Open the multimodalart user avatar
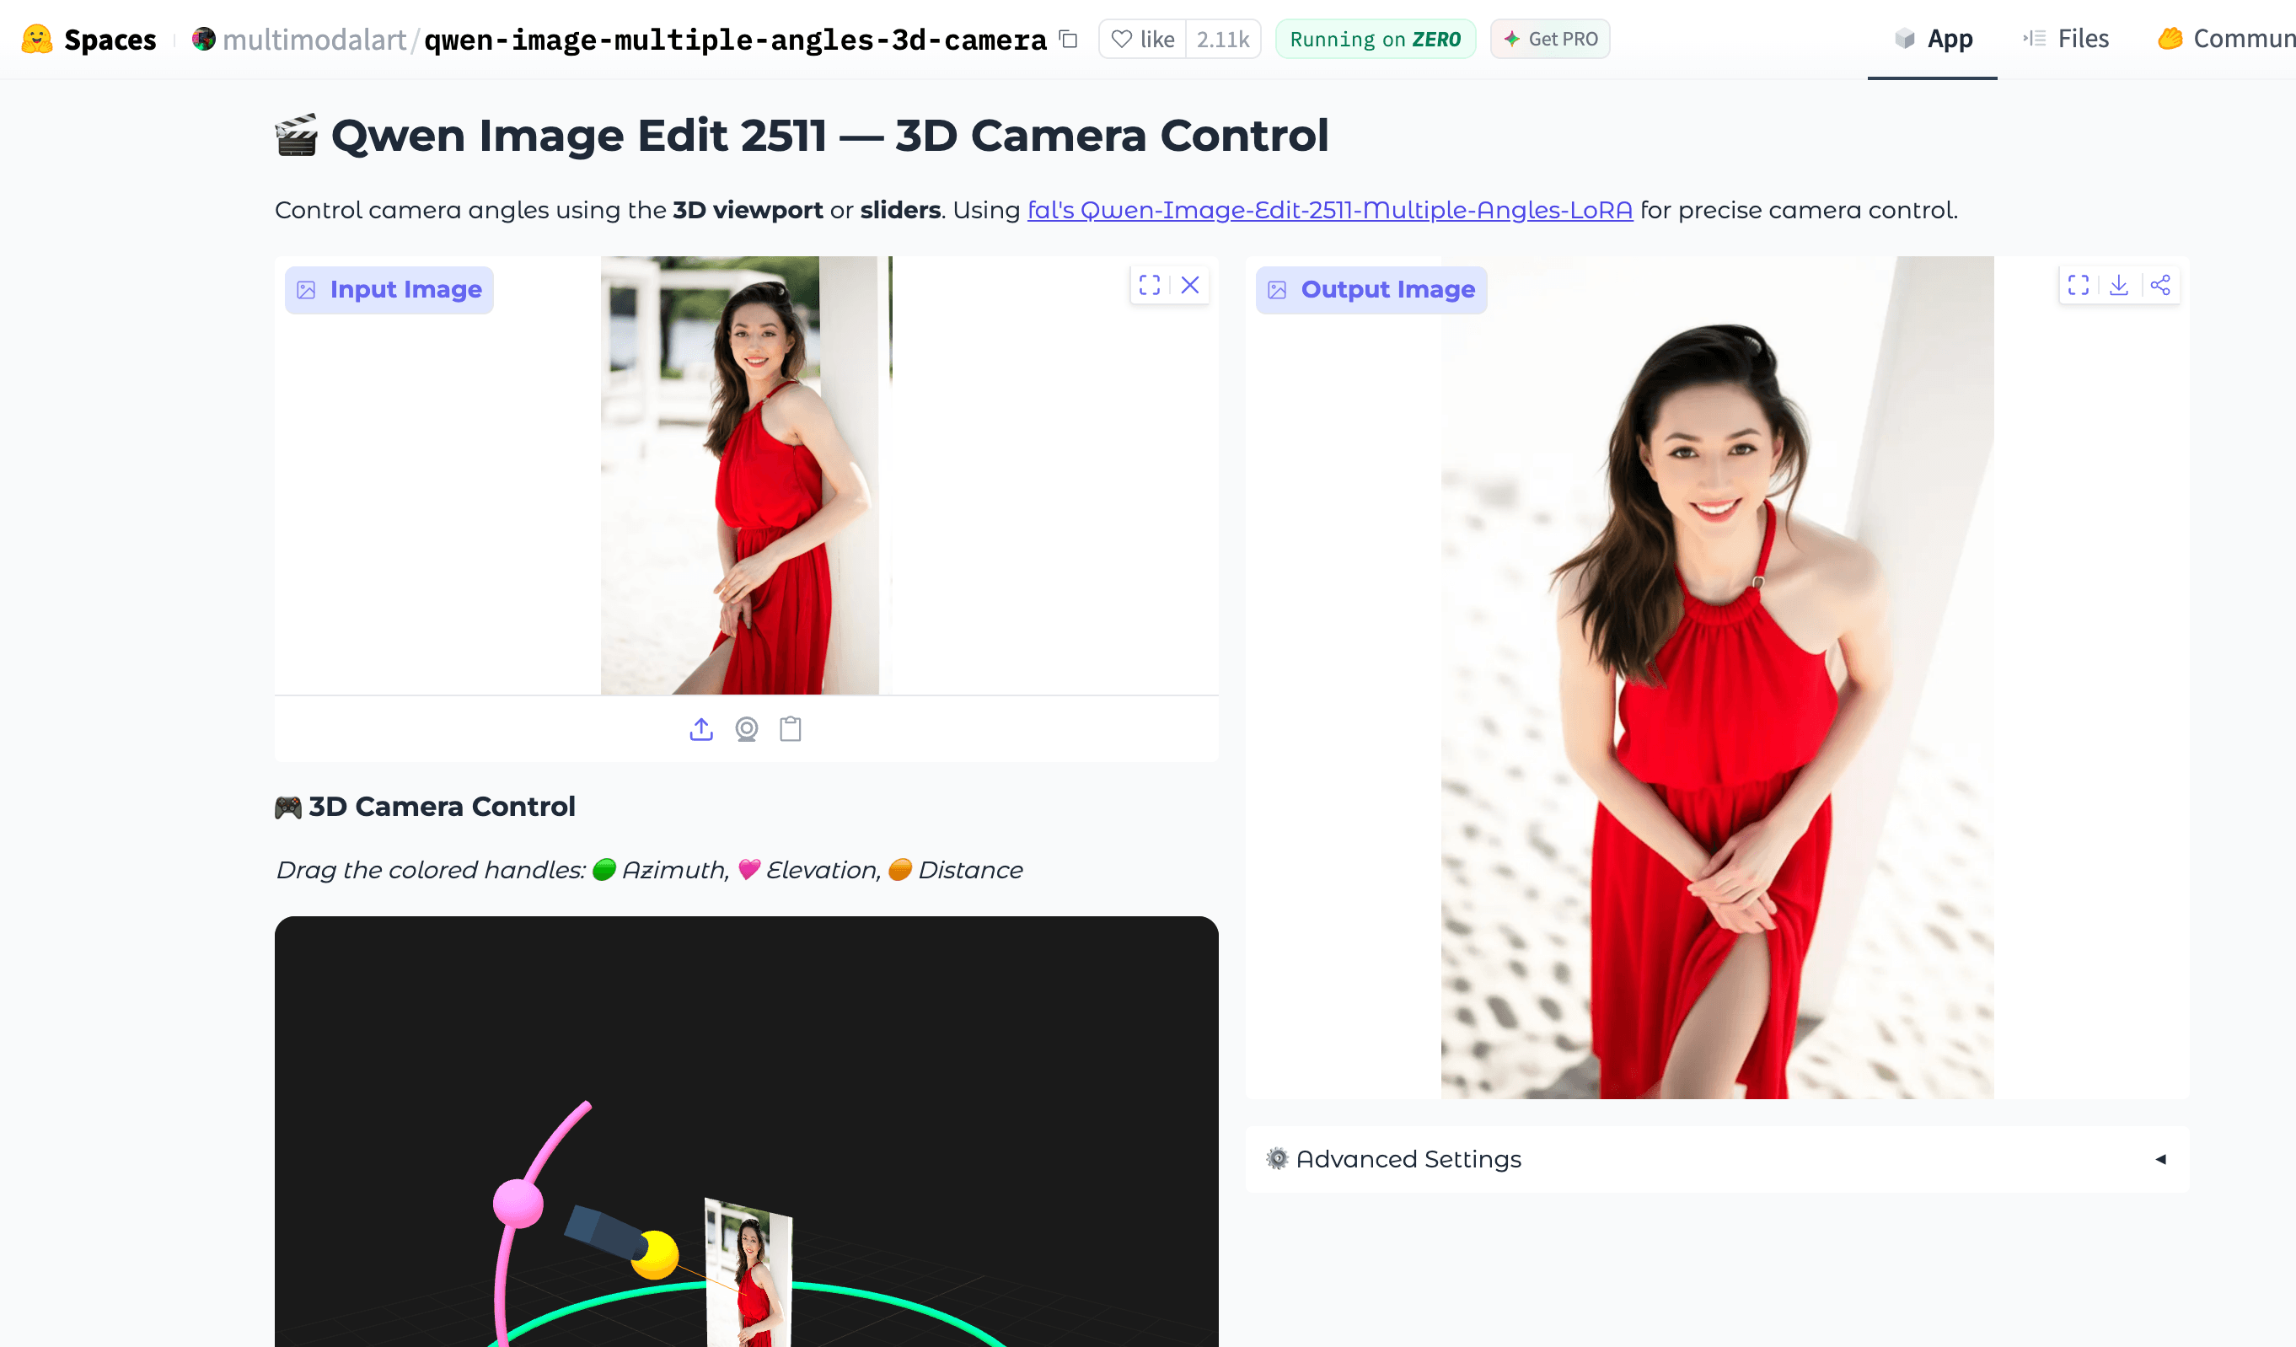 point(203,39)
